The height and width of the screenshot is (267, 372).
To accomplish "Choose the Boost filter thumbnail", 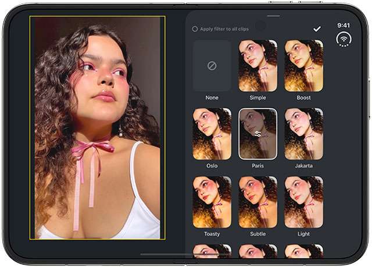I will pyautogui.click(x=303, y=66).
